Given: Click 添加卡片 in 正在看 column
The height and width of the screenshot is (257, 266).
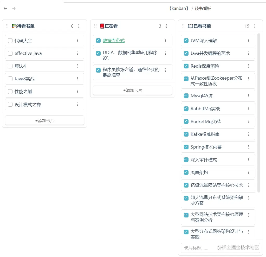Looking at the screenshot, I should 133,90.
